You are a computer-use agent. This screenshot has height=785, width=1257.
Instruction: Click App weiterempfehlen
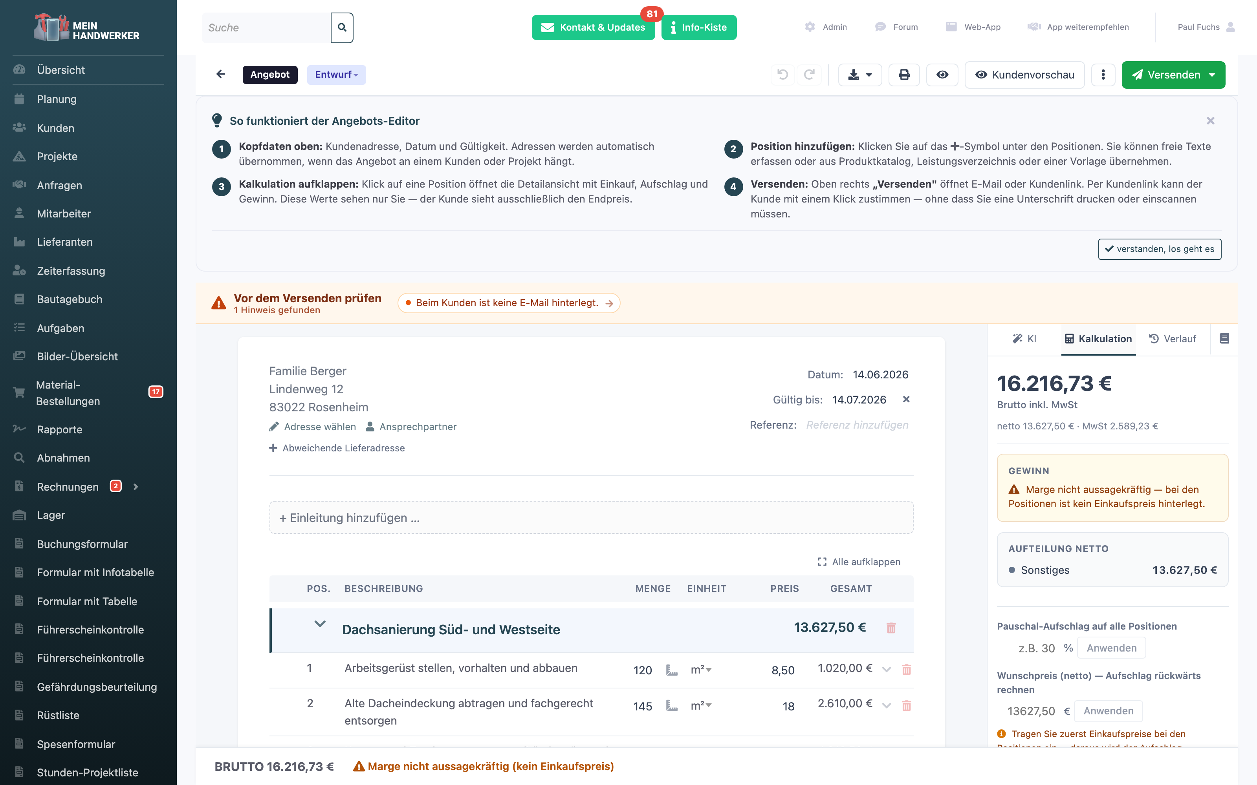1078,27
